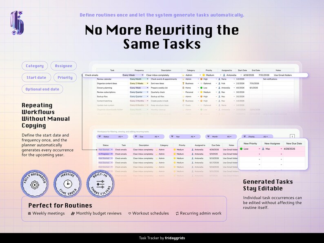Open Every Quarter dropdown for Review subscriptions
This screenshot has height=243, width=324.
147,92
